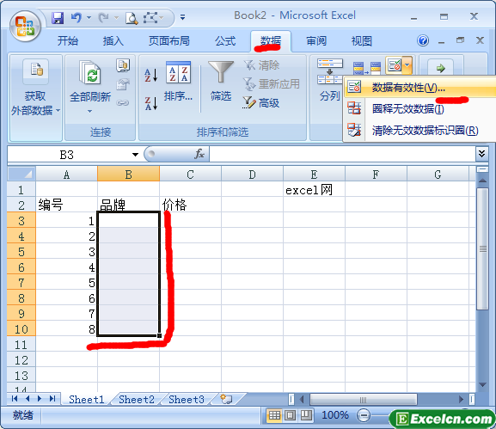Screen dimensions: 496x429
Task: Switch to the Sheet2 worksheet tab
Action: tap(137, 400)
